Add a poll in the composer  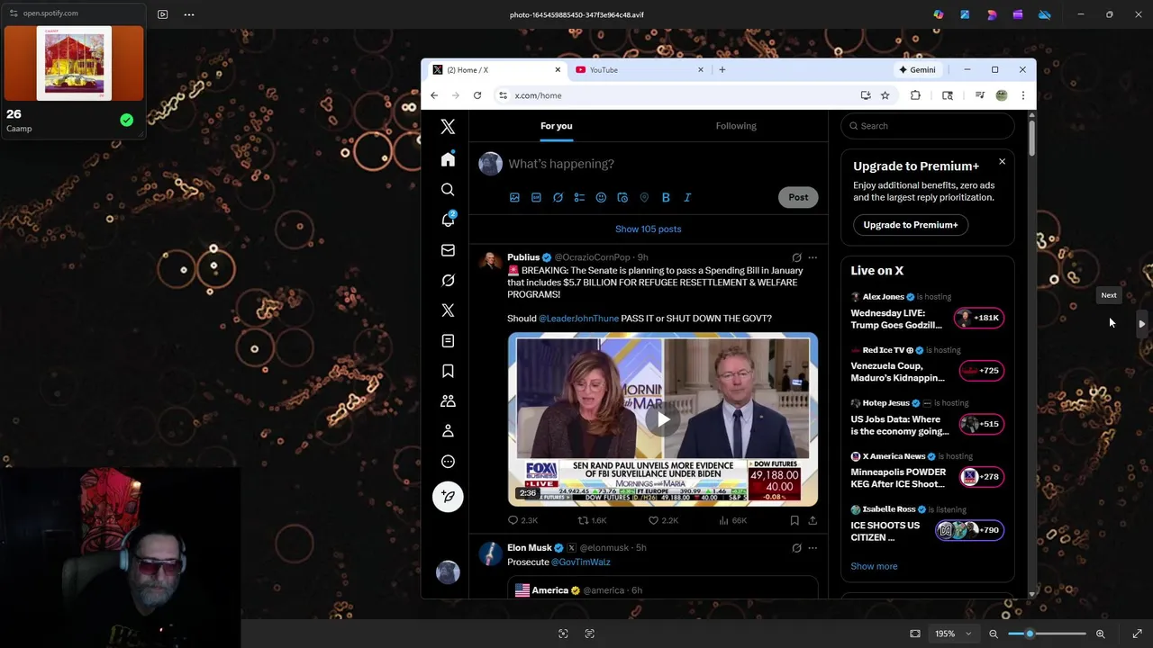tap(579, 197)
